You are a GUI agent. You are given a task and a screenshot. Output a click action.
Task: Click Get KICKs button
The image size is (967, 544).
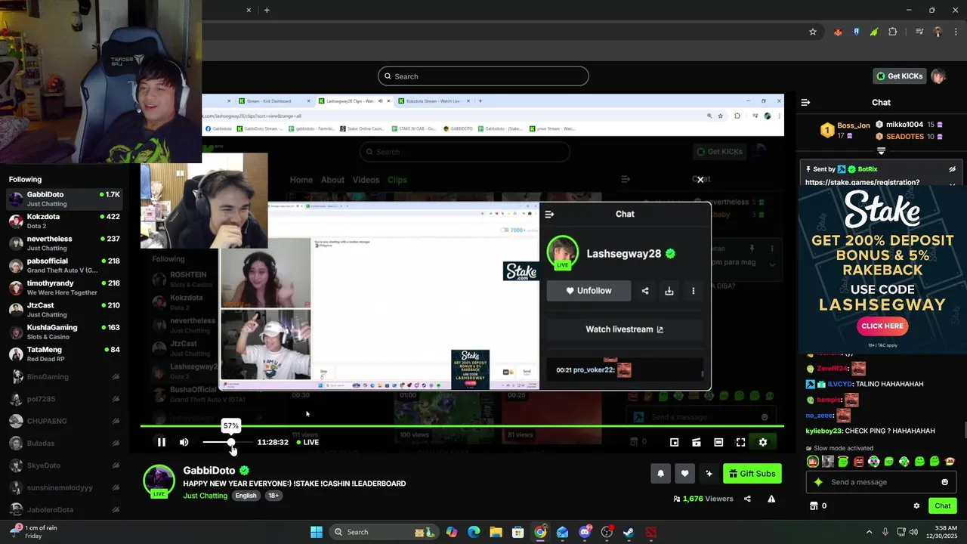[900, 76]
